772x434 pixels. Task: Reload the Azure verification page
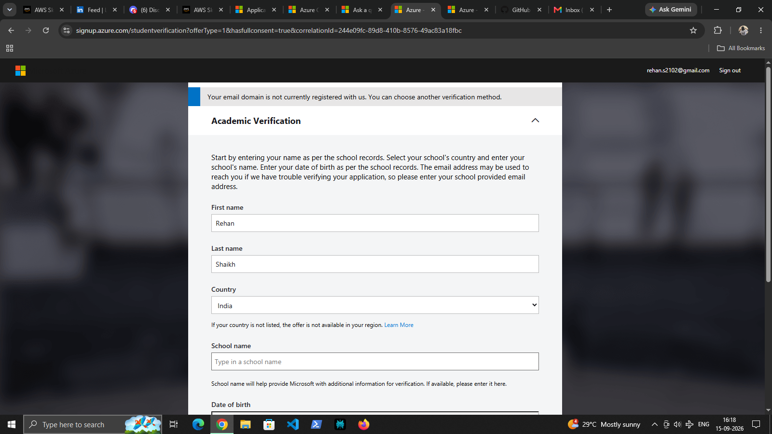[x=46, y=30]
